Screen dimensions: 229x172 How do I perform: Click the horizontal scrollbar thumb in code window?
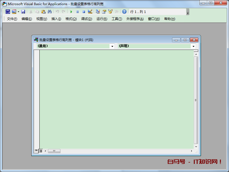tap(54, 151)
